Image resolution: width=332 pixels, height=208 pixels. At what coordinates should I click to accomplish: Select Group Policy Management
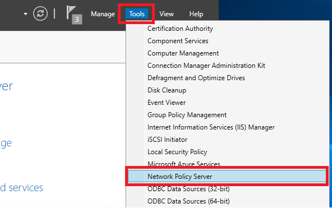click(187, 115)
